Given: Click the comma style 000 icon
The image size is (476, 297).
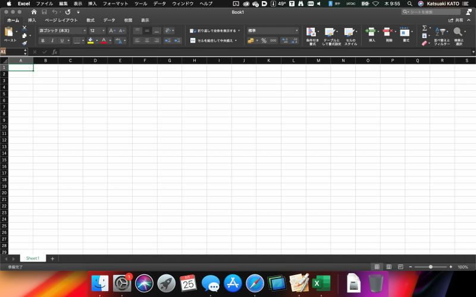Looking at the screenshot, I should pyautogui.click(x=273, y=40).
